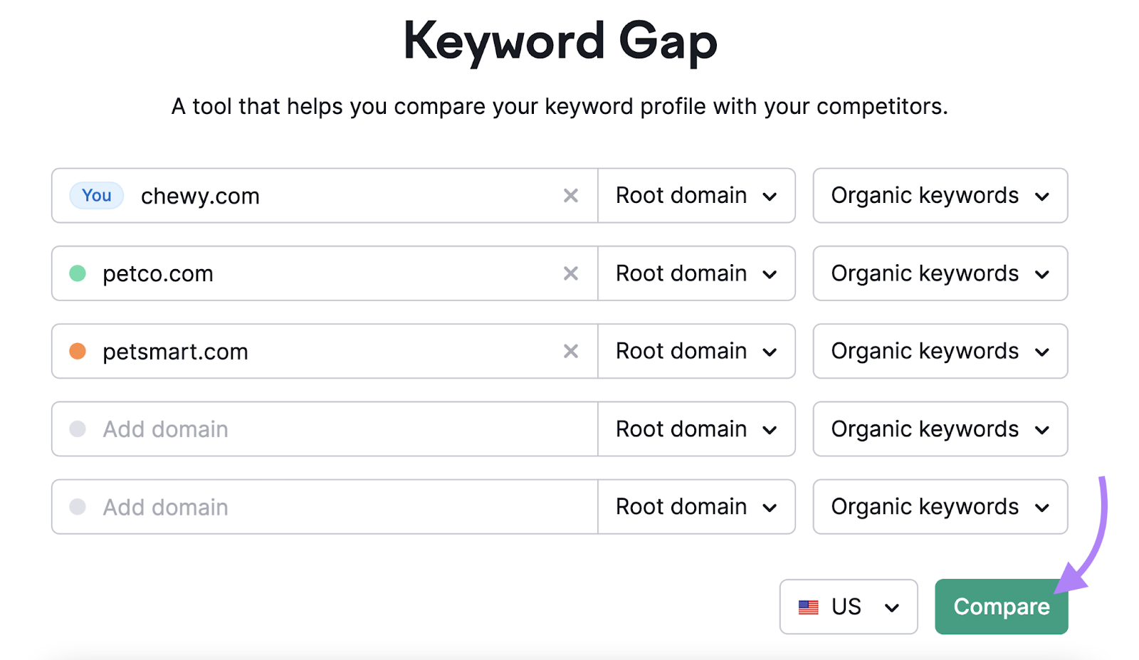Viewport: 1139px width, 660px height.
Task: Open the Root domain dropdown for petsmart.com
Action: click(x=696, y=351)
